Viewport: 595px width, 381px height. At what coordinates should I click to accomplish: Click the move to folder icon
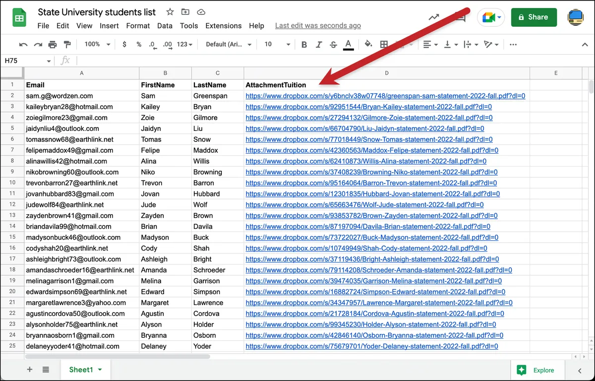pos(185,12)
